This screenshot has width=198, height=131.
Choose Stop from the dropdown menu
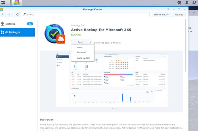point(79,48)
